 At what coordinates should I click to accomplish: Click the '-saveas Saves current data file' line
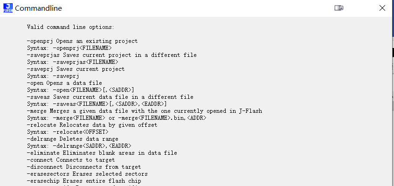tap(111, 97)
